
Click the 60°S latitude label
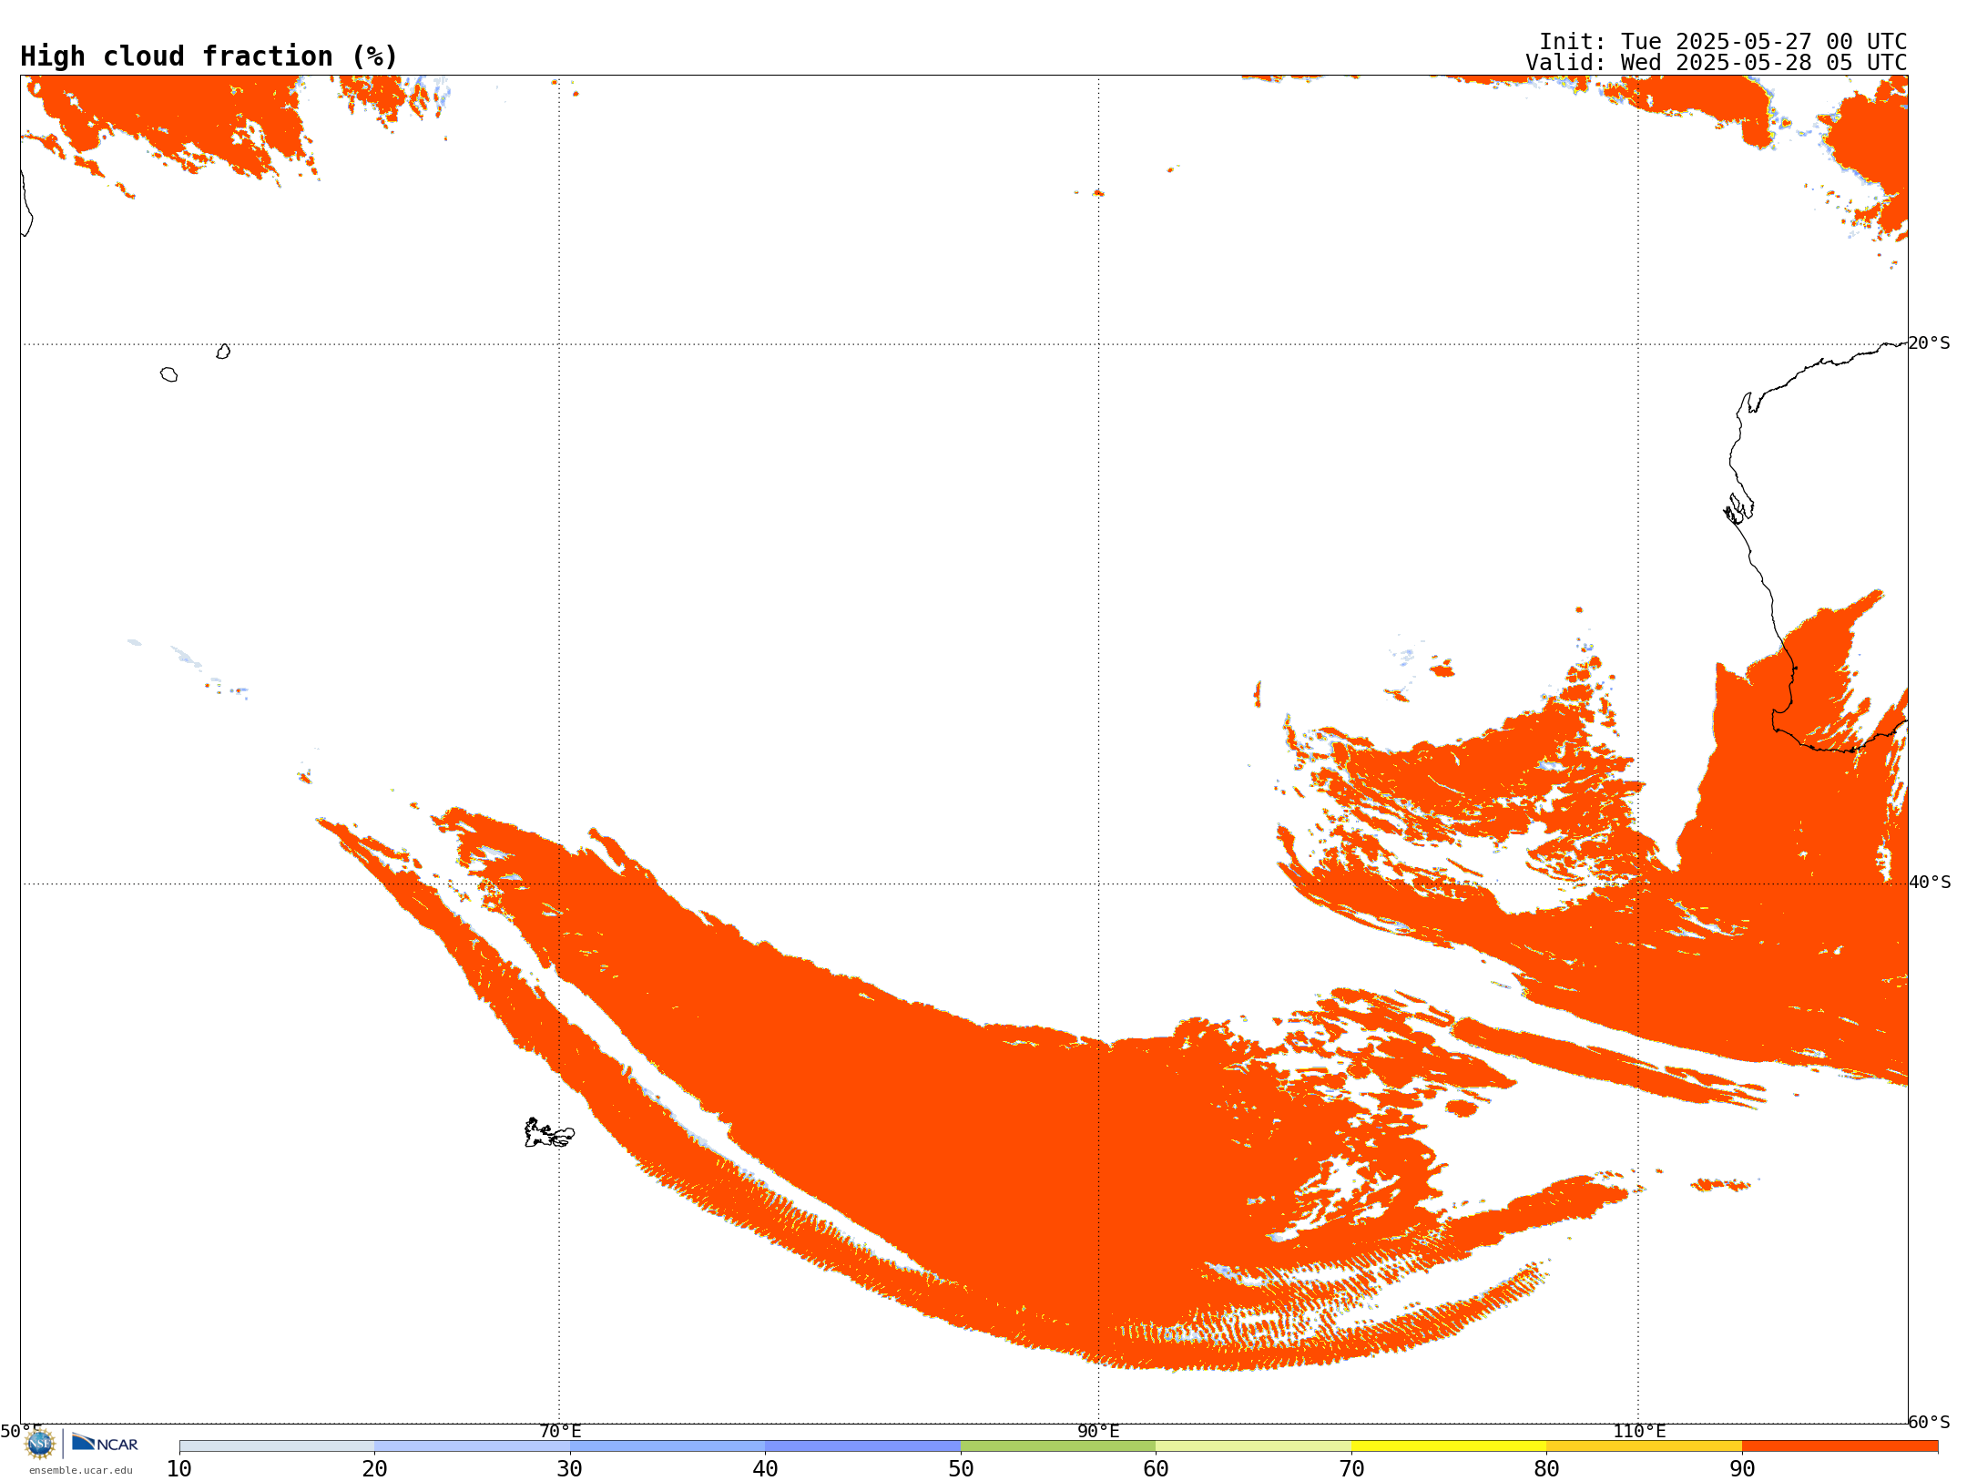1929,1422
